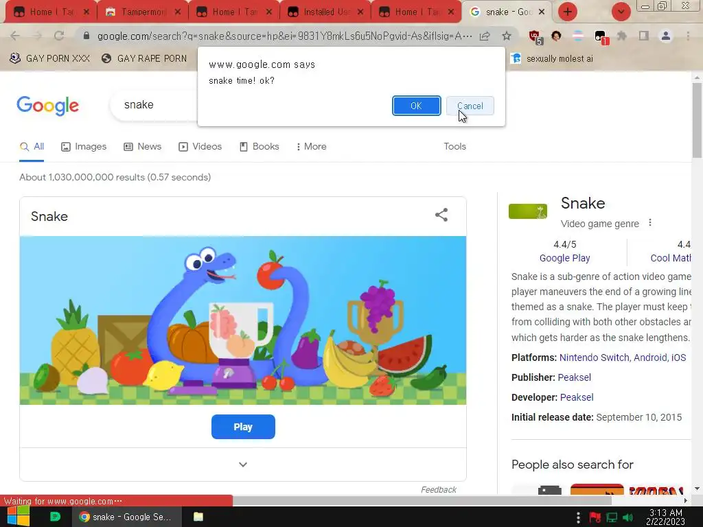The width and height of the screenshot is (703, 527).
Task: Click the red flag tray icon
Action: [x=595, y=517]
